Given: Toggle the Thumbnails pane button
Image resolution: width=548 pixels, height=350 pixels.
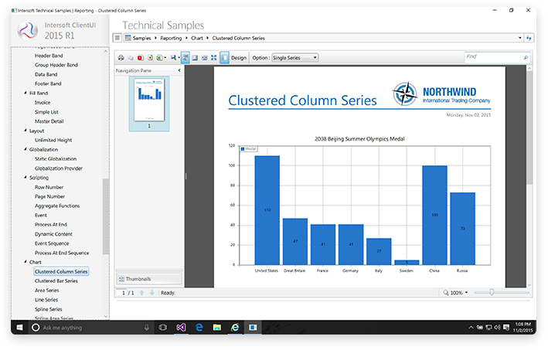Looking at the screenshot, I should 148,278.
